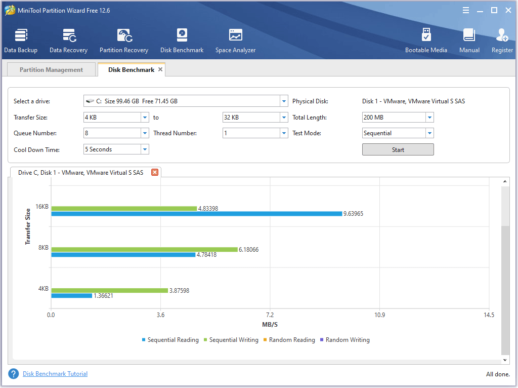518x388 pixels.
Task: Click the MiniTool app logo icon
Action: [10, 10]
